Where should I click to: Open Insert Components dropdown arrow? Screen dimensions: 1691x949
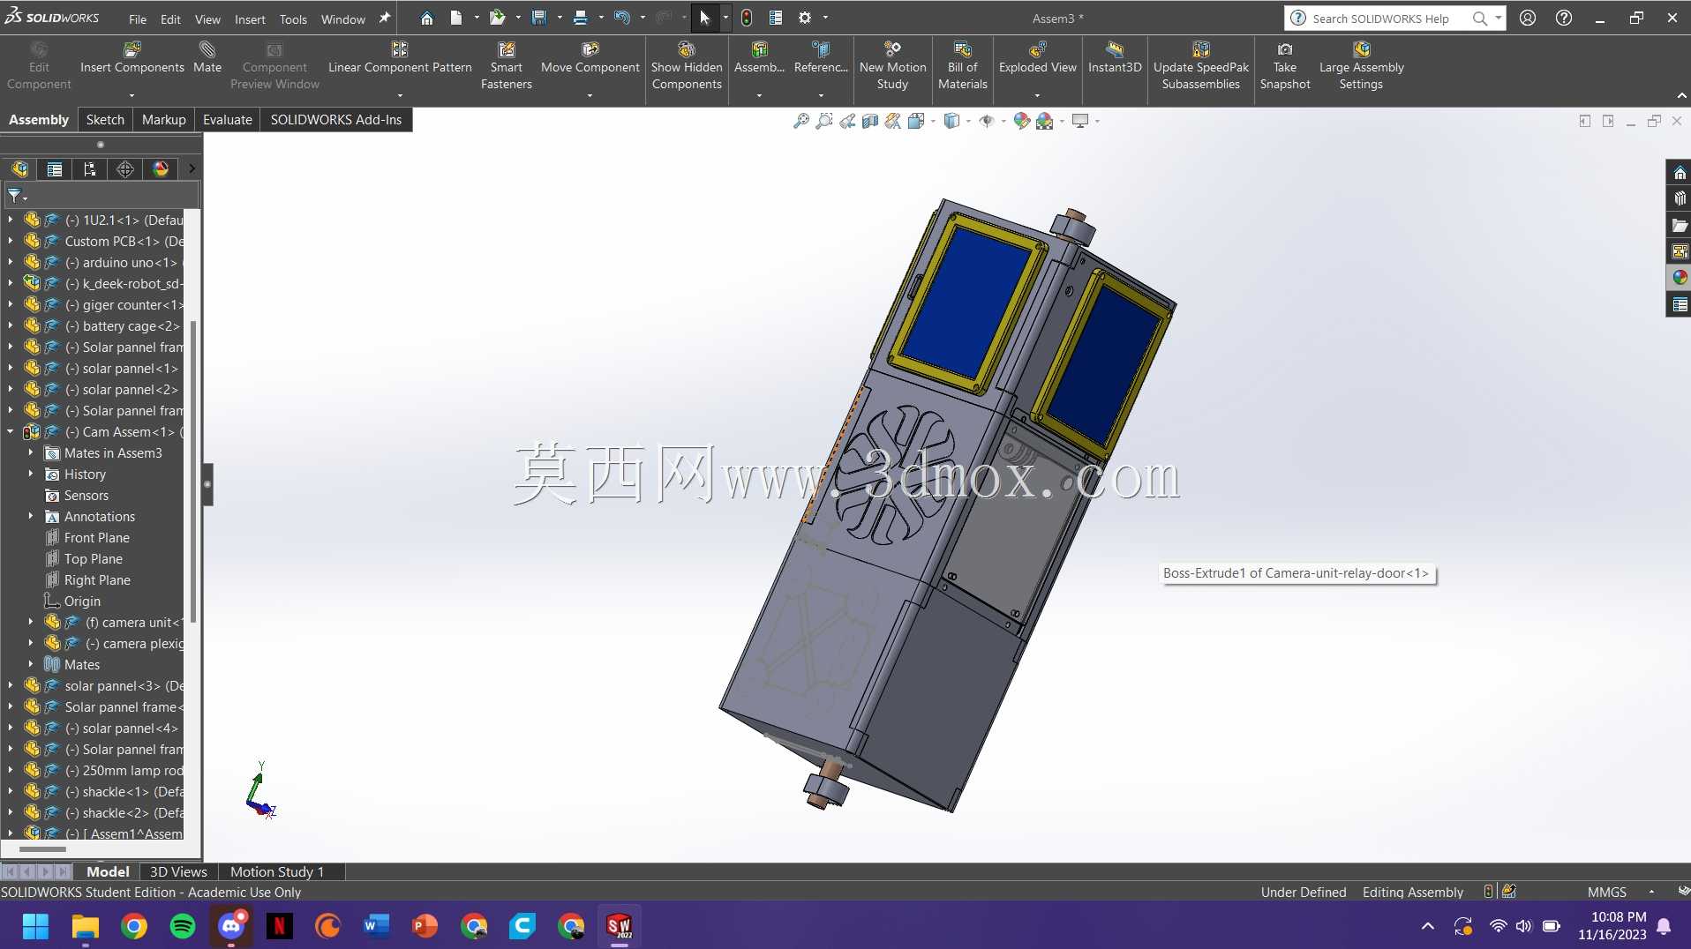click(x=132, y=95)
